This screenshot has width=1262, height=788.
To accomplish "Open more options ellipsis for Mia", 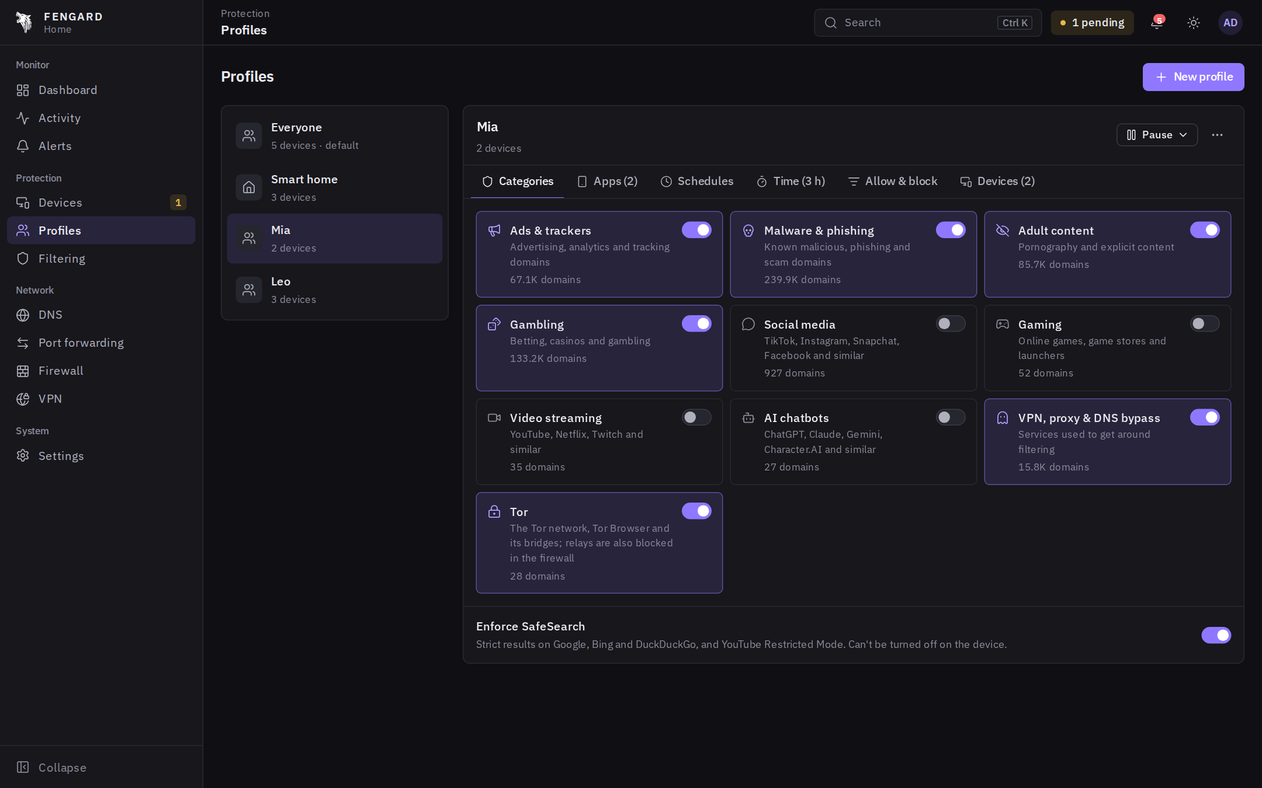I will 1217,135.
